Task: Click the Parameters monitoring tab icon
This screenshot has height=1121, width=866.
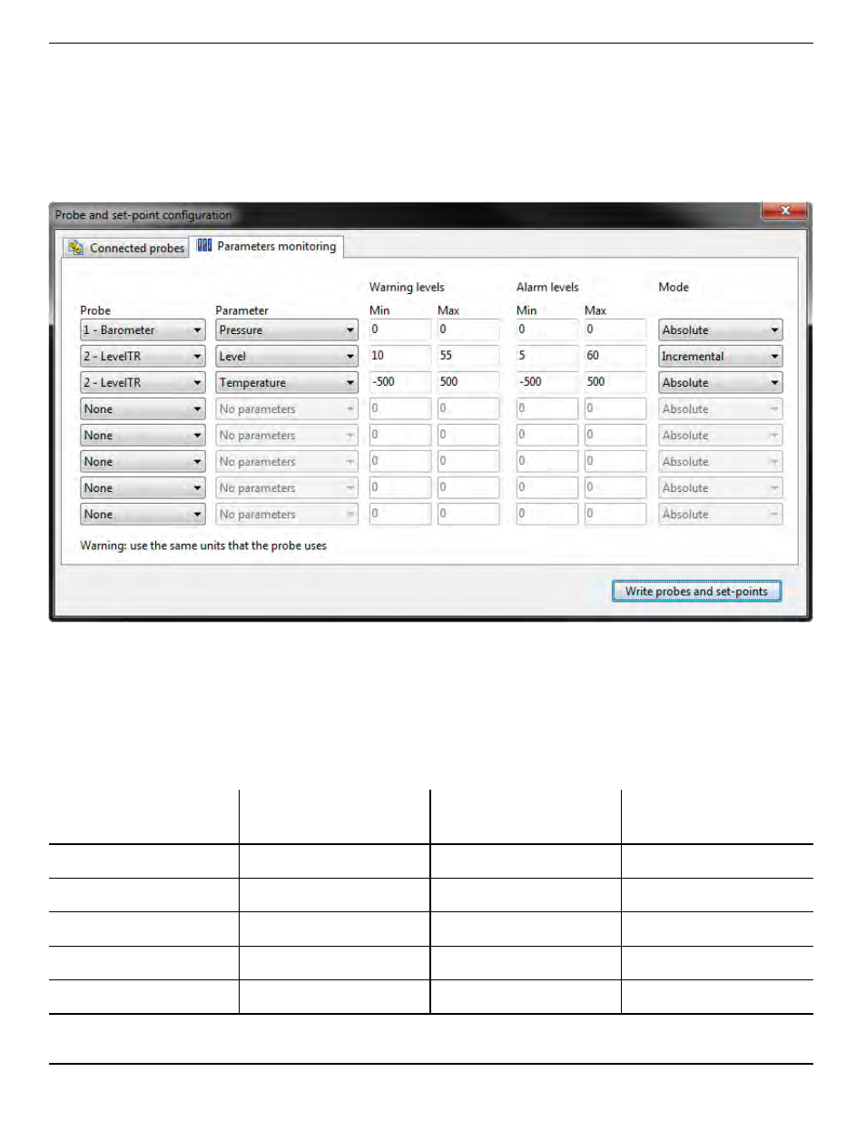Action: (204, 245)
